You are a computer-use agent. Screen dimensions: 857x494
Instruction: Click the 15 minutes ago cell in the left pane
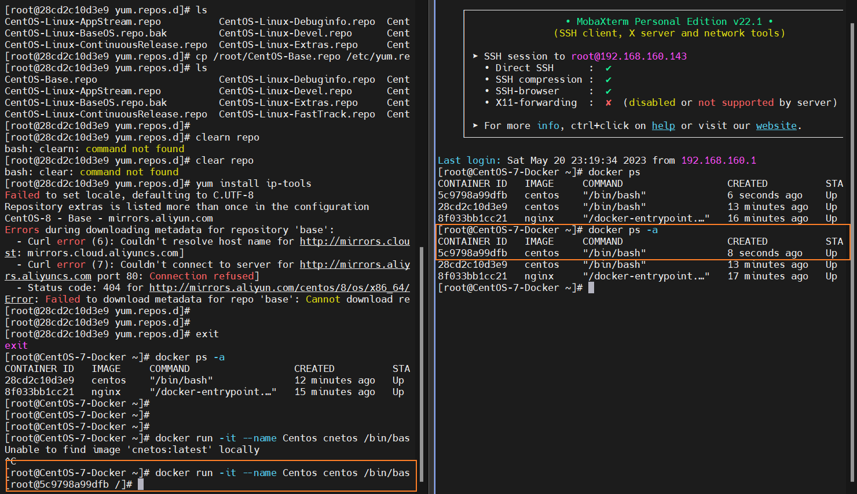click(335, 392)
